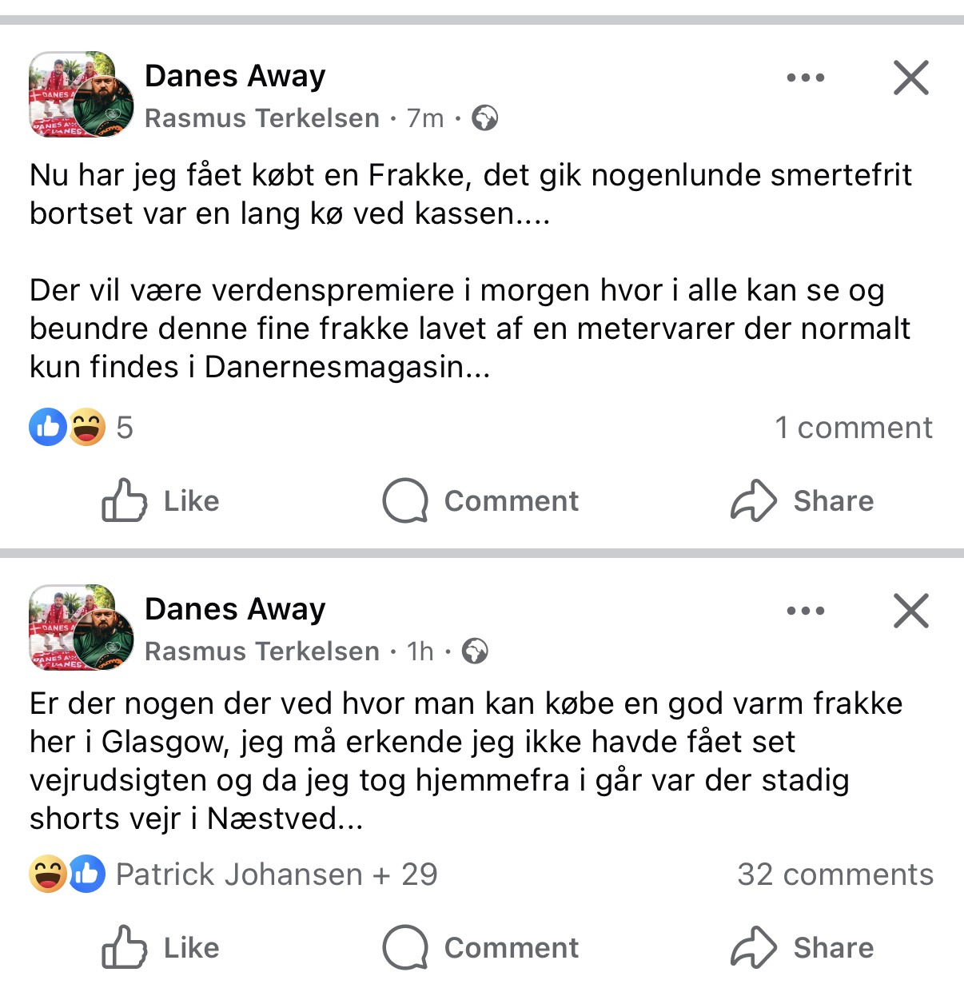This screenshot has width=964, height=1008.
Task: Open the 1 comment link
Action: pos(853,428)
